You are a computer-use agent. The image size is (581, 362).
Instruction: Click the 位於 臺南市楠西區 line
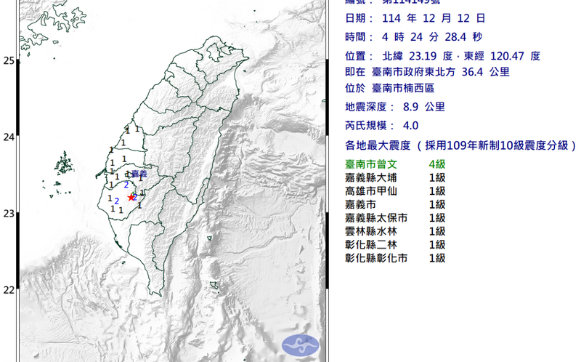pyautogui.click(x=389, y=88)
